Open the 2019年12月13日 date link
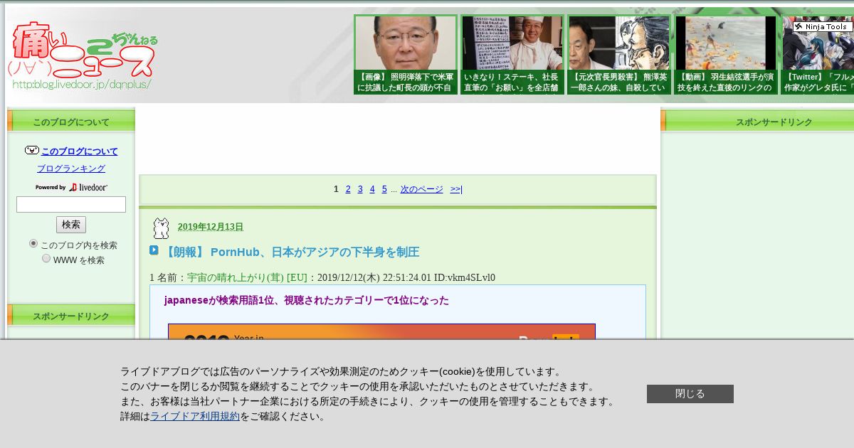The height and width of the screenshot is (448, 854). [x=211, y=227]
